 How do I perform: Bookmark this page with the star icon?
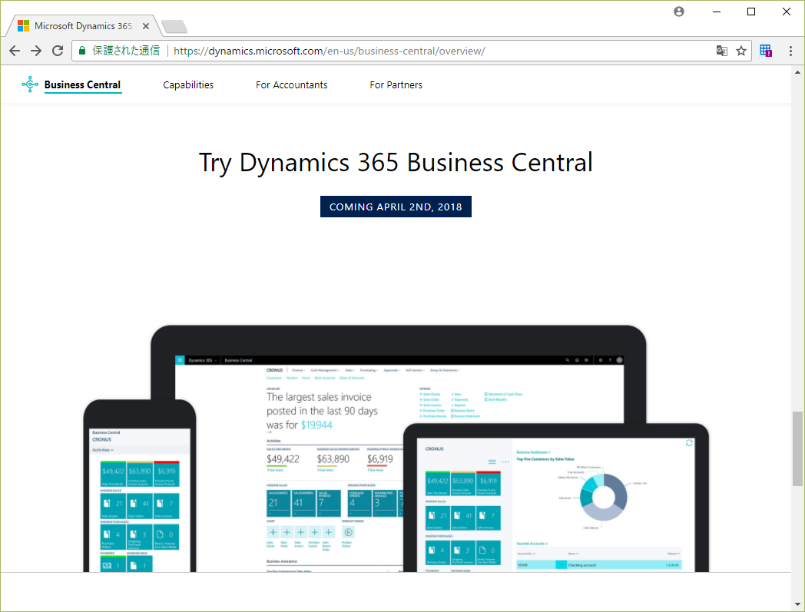(x=740, y=51)
